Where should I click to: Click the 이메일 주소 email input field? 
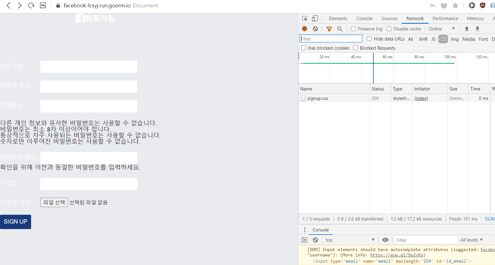coord(89,87)
